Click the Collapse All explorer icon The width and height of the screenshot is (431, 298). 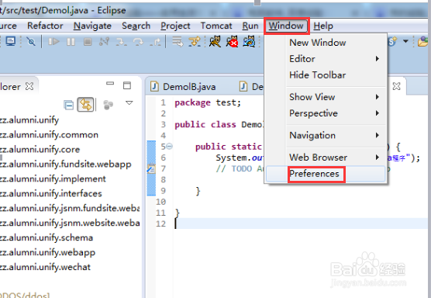coord(68,105)
